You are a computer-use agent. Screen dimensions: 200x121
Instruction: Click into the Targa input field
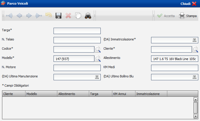(77, 31)
